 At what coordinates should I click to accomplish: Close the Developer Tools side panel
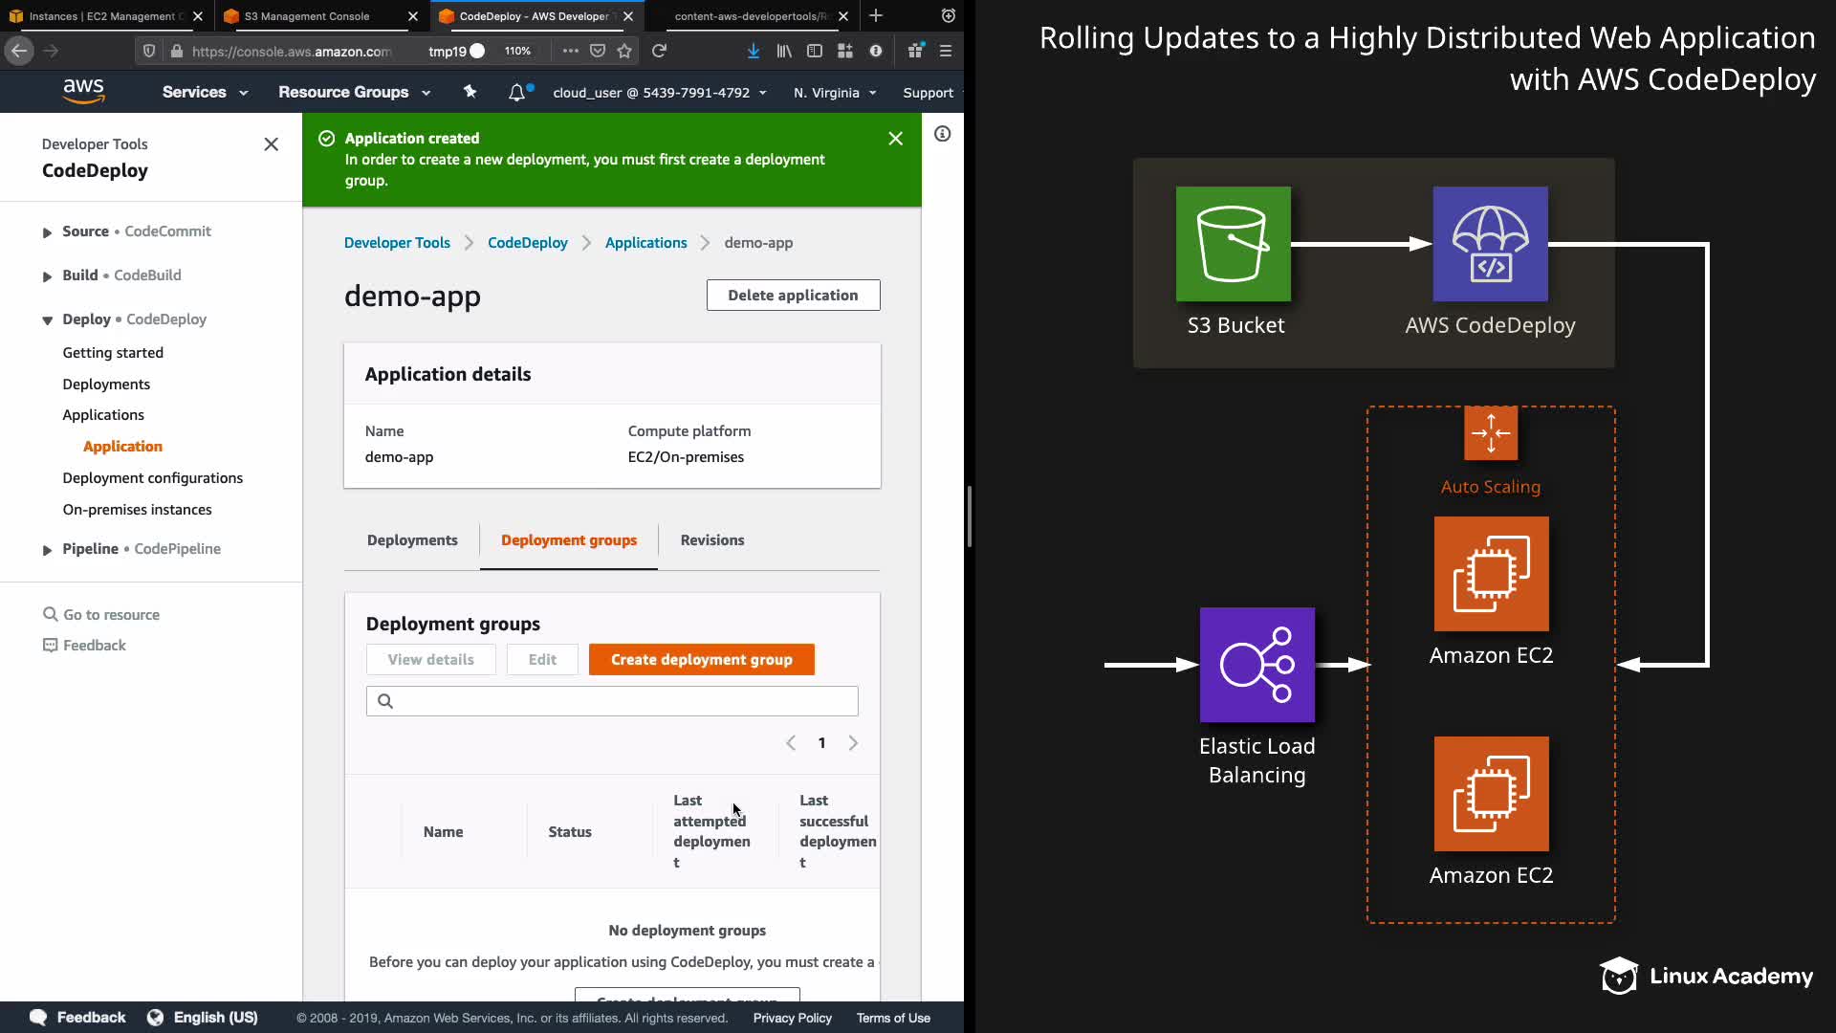(x=271, y=144)
